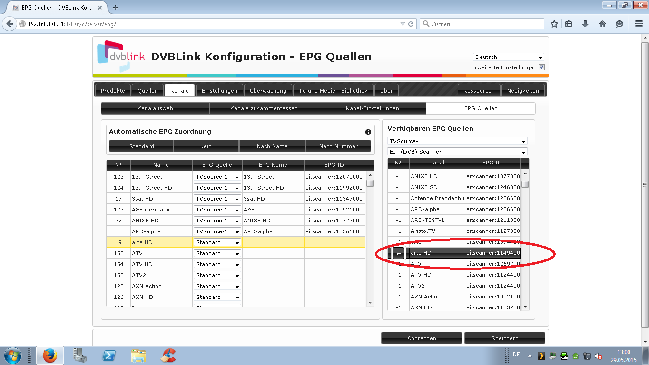Image resolution: width=649 pixels, height=365 pixels.
Task: Select Aristo.TV in EPG sources list
Action: (x=454, y=231)
